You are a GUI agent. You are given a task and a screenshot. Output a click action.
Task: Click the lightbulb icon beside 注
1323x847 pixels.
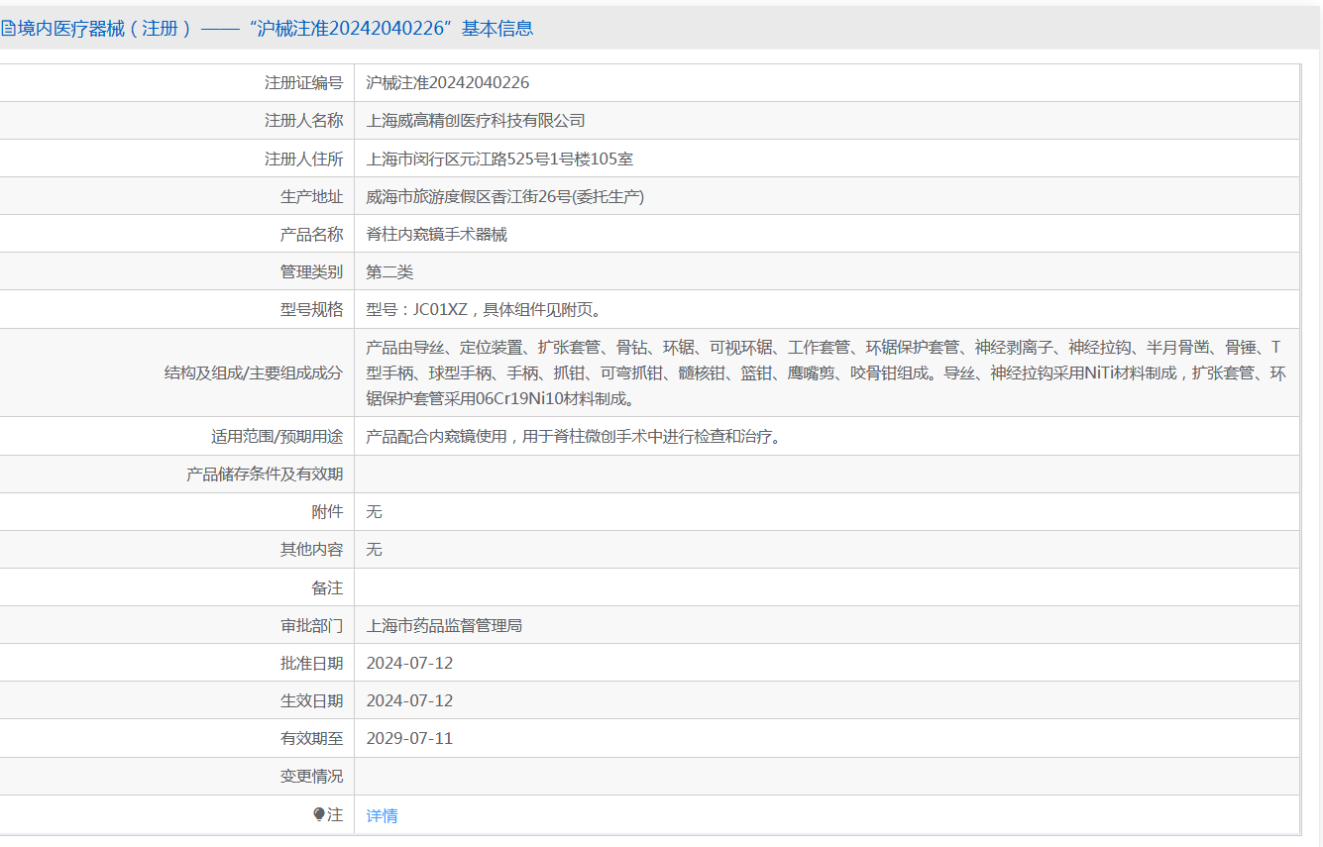coord(319,814)
